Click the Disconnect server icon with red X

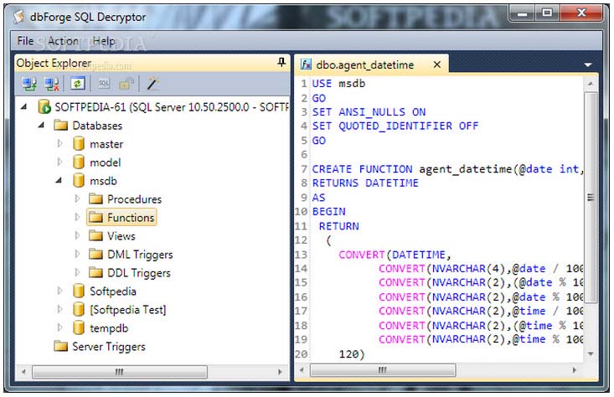pyautogui.click(x=52, y=84)
